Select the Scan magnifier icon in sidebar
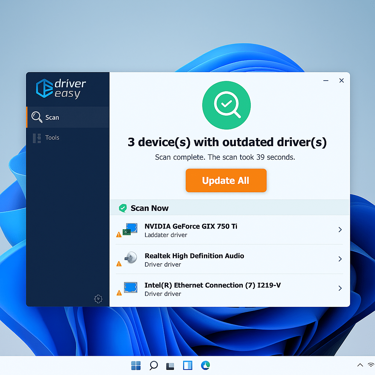This screenshot has height=375, width=375. point(36,117)
